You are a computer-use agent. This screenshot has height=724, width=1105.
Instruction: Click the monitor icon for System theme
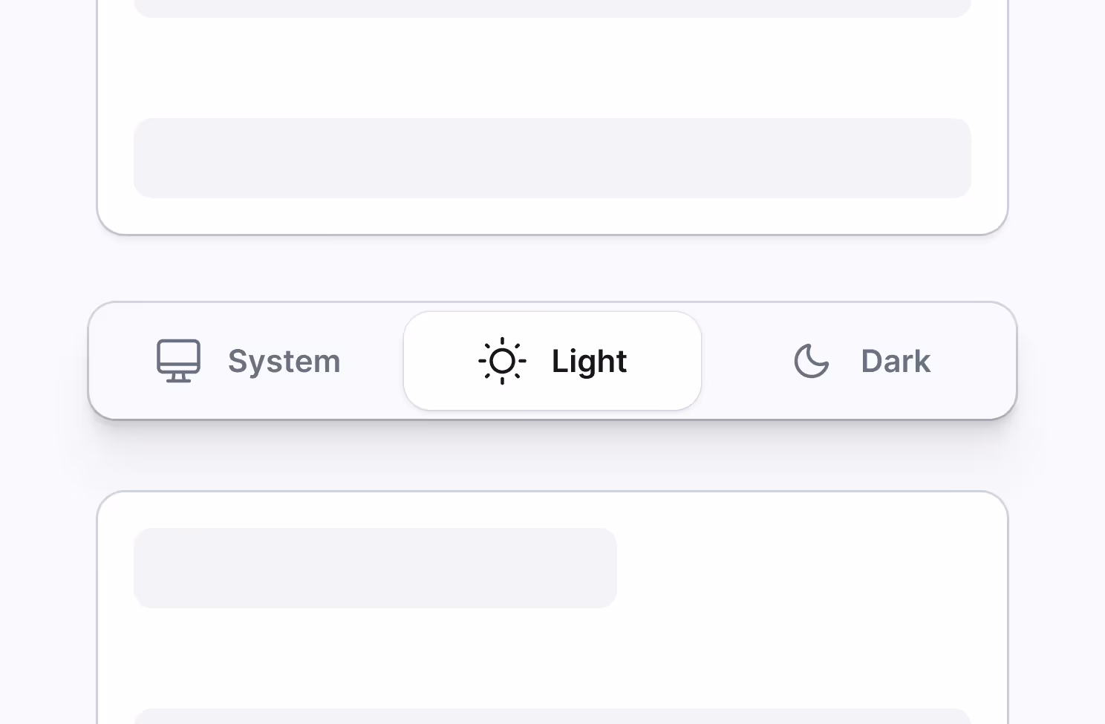click(178, 361)
